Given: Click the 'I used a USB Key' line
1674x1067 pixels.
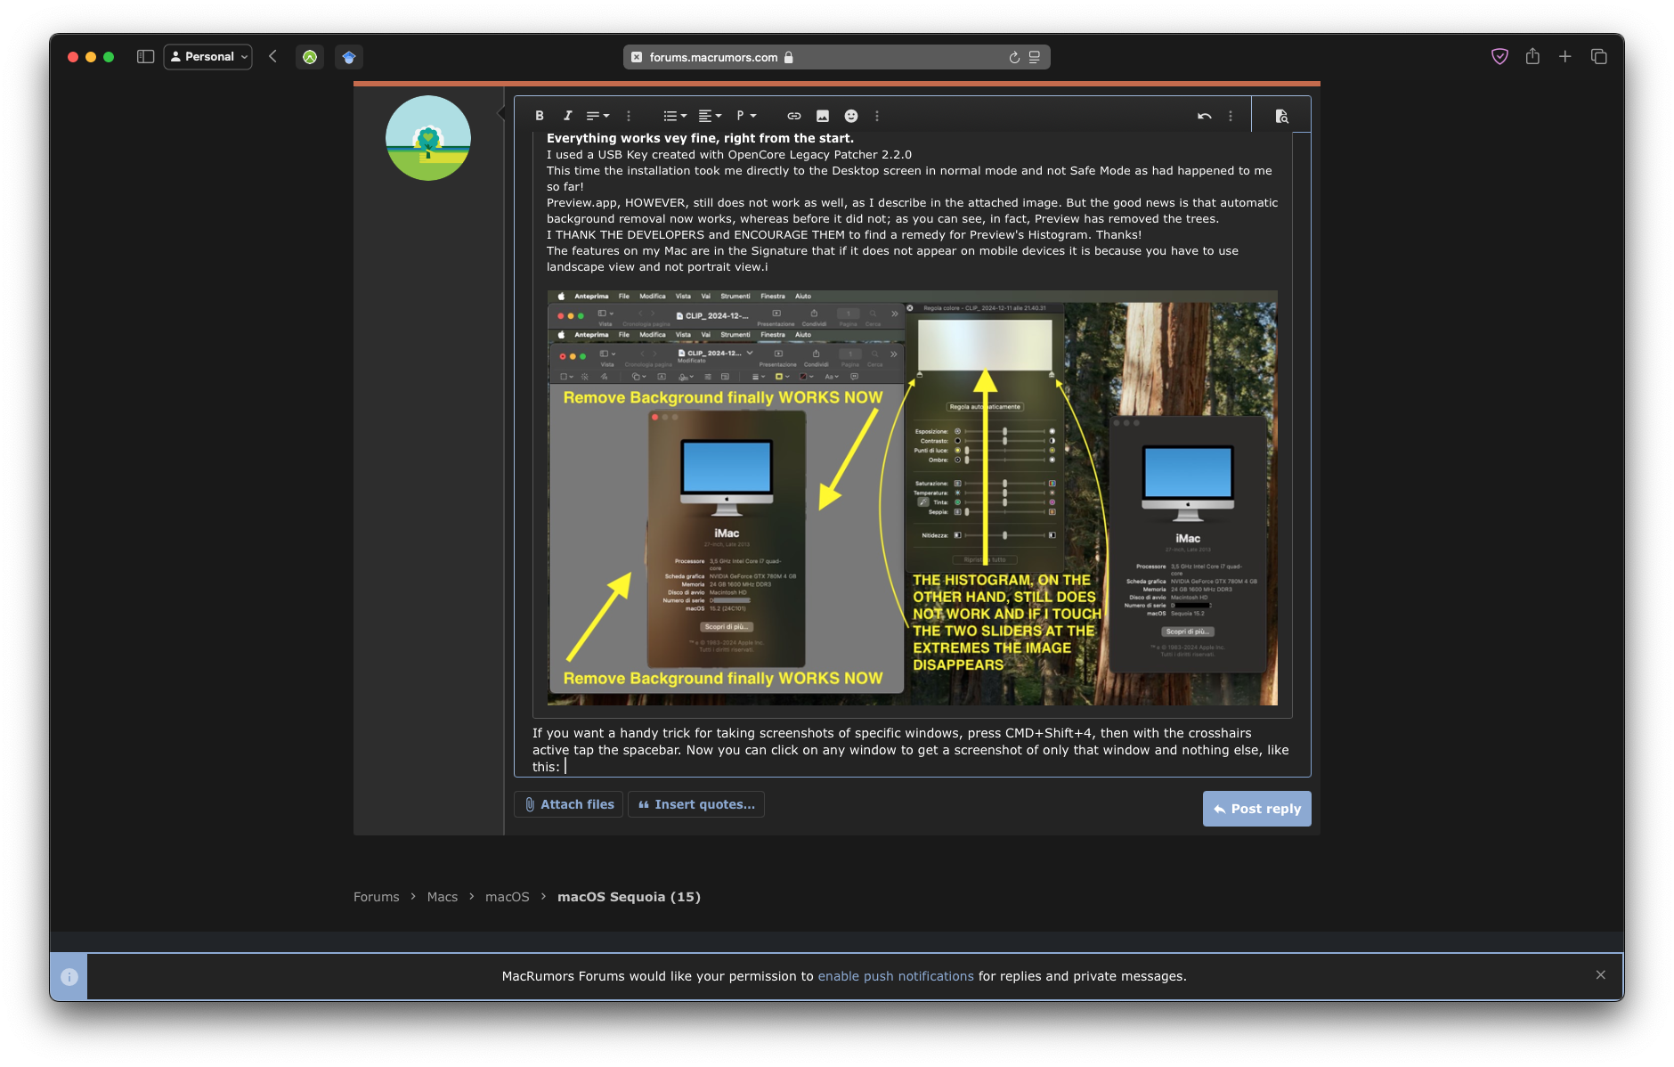Looking at the screenshot, I should coord(729,154).
